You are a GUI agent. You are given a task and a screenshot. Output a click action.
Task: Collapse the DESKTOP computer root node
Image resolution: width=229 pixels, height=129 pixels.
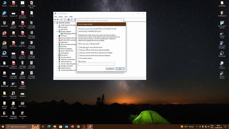pyautogui.click(x=55, y=23)
